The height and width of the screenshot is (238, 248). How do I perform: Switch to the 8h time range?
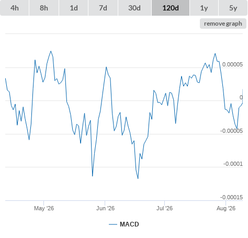pos(44,8)
